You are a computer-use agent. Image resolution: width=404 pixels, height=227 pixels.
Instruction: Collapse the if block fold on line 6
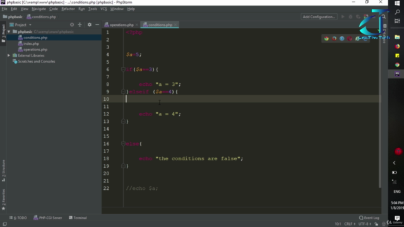[x=123, y=69]
